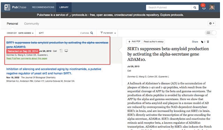The height and width of the screenshot is (130, 223).
Task: Click the protocols.io link in the banner
Action: coord(79,15)
